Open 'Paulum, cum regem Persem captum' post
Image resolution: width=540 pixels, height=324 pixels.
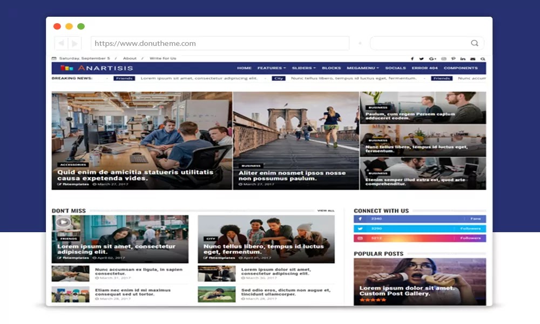(x=410, y=116)
